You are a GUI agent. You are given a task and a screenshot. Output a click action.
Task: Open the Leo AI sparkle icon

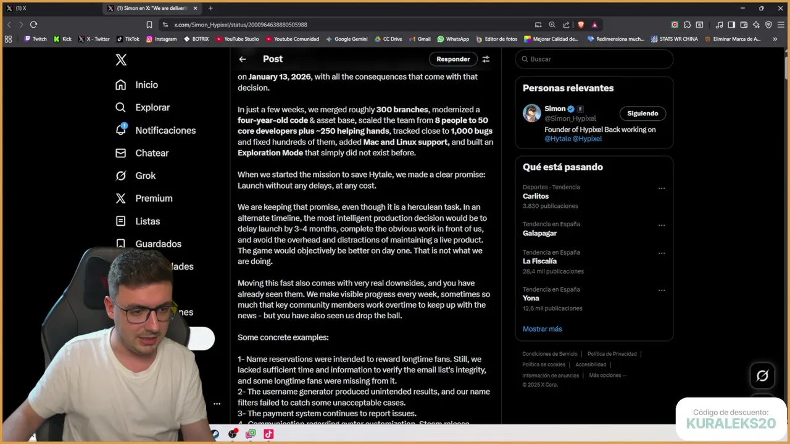coord(756,25)
